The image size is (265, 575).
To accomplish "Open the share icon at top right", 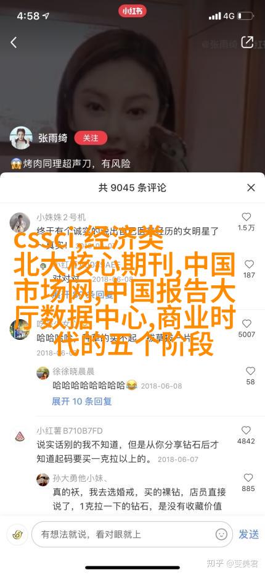I will [x=247, y=42].
